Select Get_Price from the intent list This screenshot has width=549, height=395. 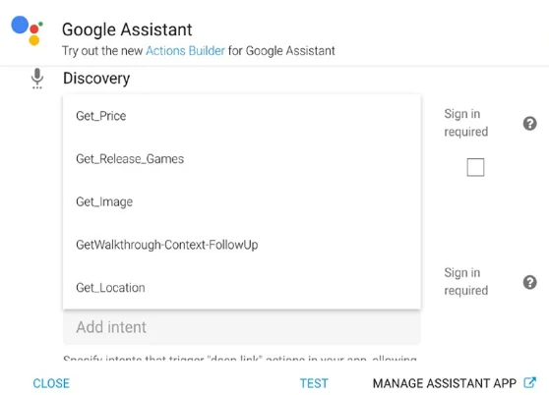coord(242,116)
